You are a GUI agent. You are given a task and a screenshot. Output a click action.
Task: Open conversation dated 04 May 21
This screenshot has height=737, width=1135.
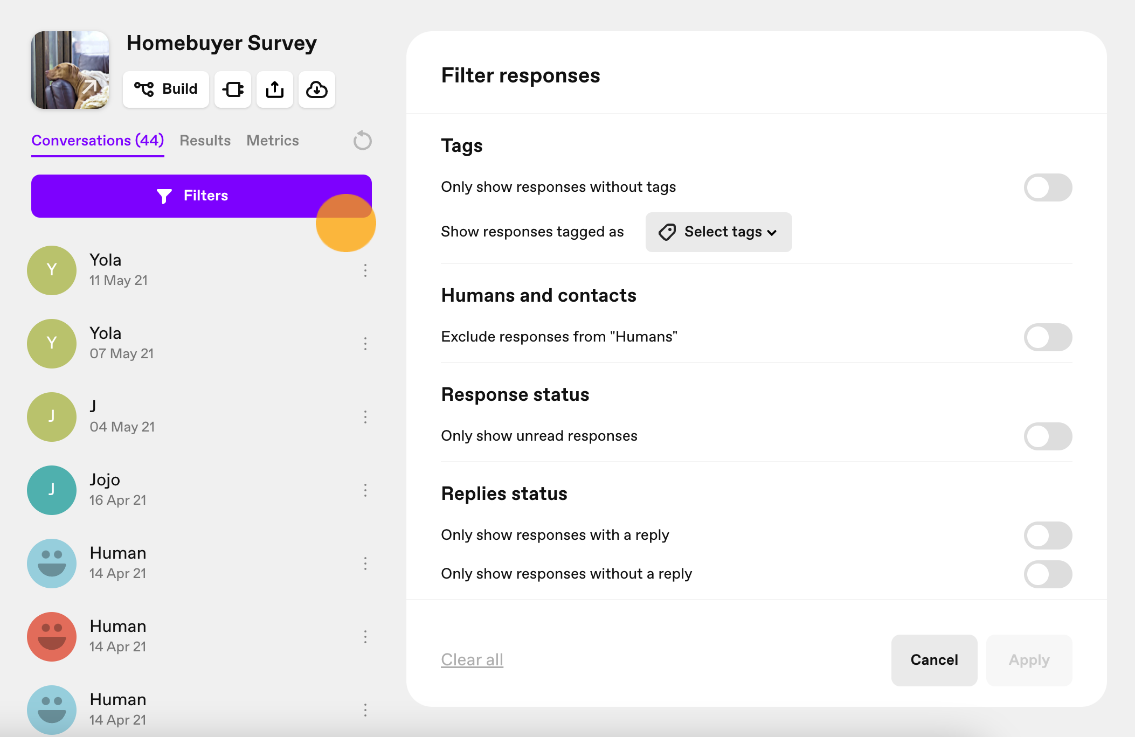pos(199,417)
